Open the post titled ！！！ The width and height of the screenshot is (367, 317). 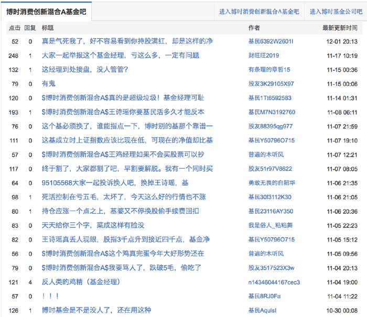50,296
